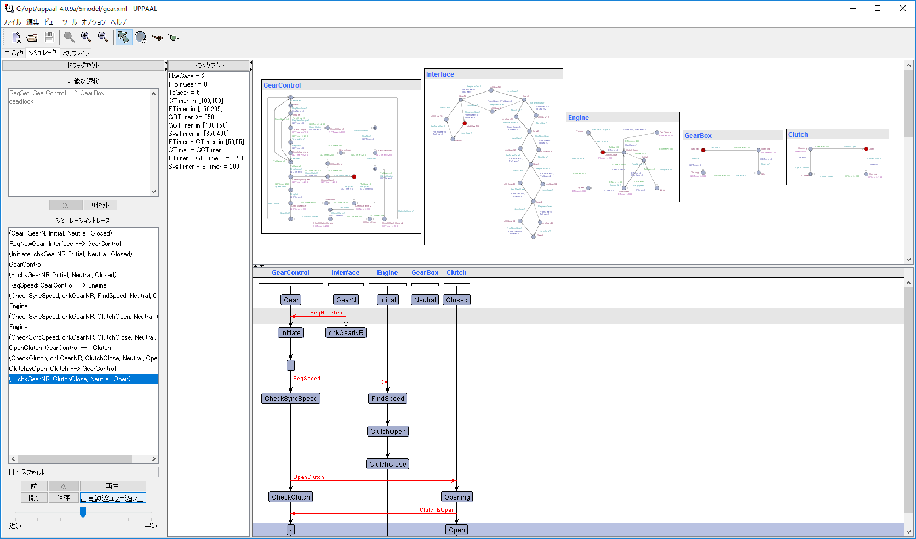The image size is (916, 539).
Task: Open the ファイル menu
Action: coord(12,22)
